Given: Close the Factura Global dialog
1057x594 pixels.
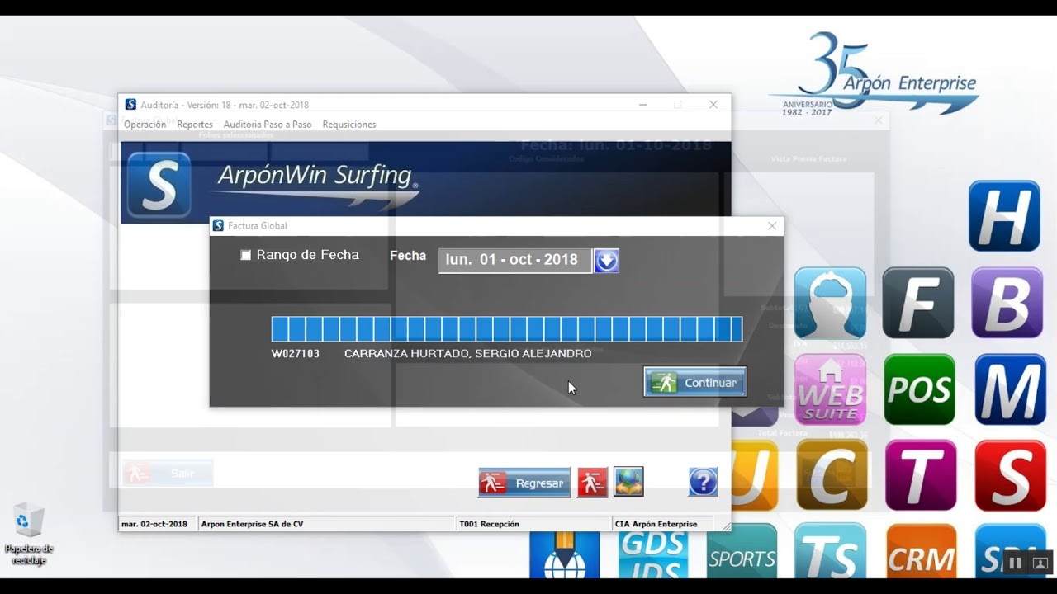Looking at the screenshot, I should pyautogui.click(x=772, y=225).
